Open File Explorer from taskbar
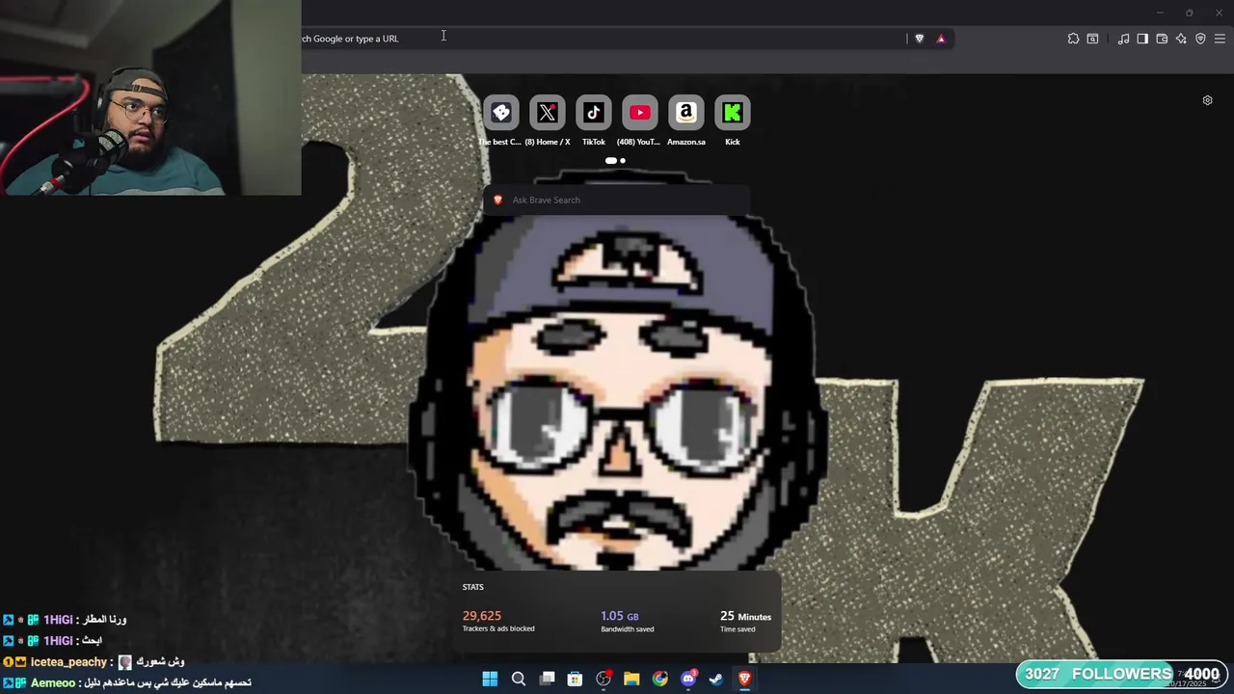Image resolution: width=1234 pixels, height=694 pixels. point(631,679)
